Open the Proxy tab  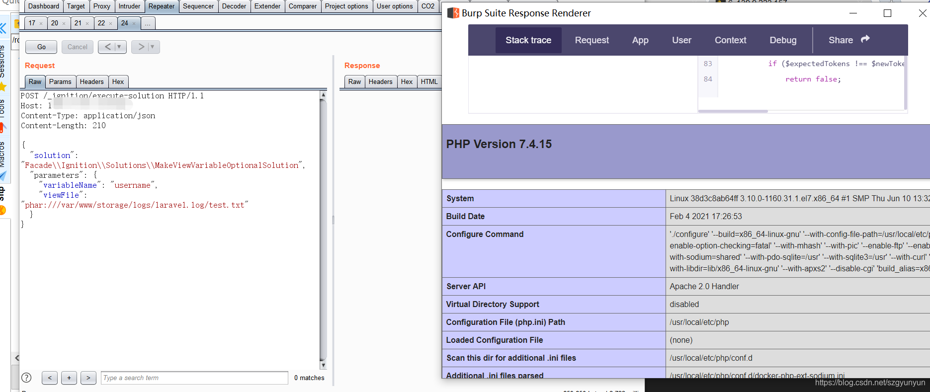(x=102, y=6)
